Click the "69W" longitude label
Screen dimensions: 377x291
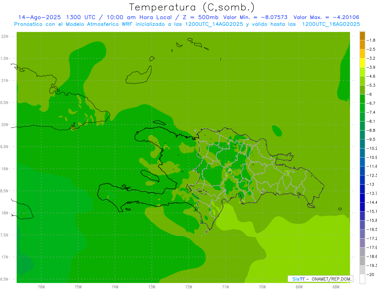click(299, 287)
